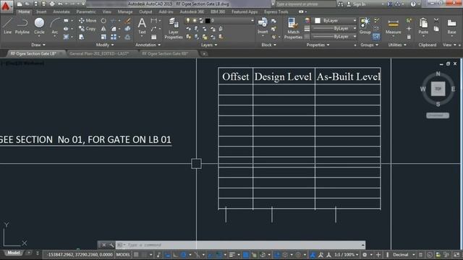Open the Home ribbon tab
The width and height of the screenshot is (463, 260).
point(24,12)
